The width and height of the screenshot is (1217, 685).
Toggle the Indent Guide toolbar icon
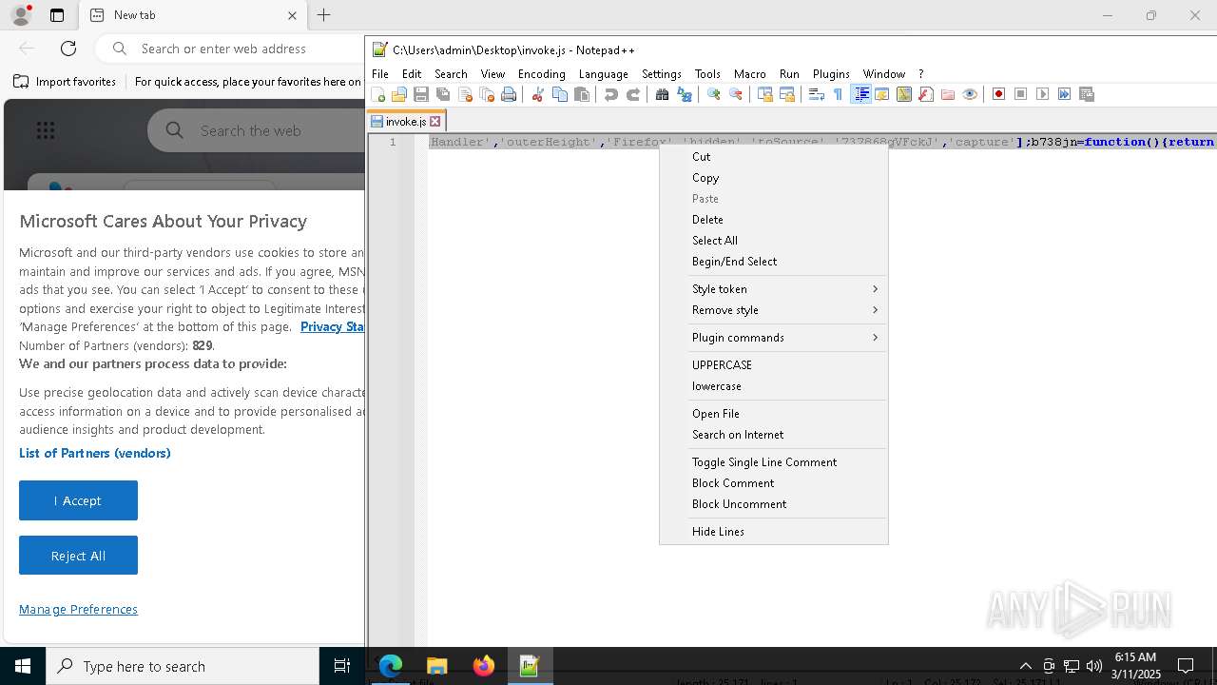tap(860, 94)
